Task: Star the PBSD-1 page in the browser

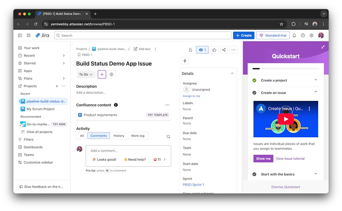Action: click(x=281, y=24)
